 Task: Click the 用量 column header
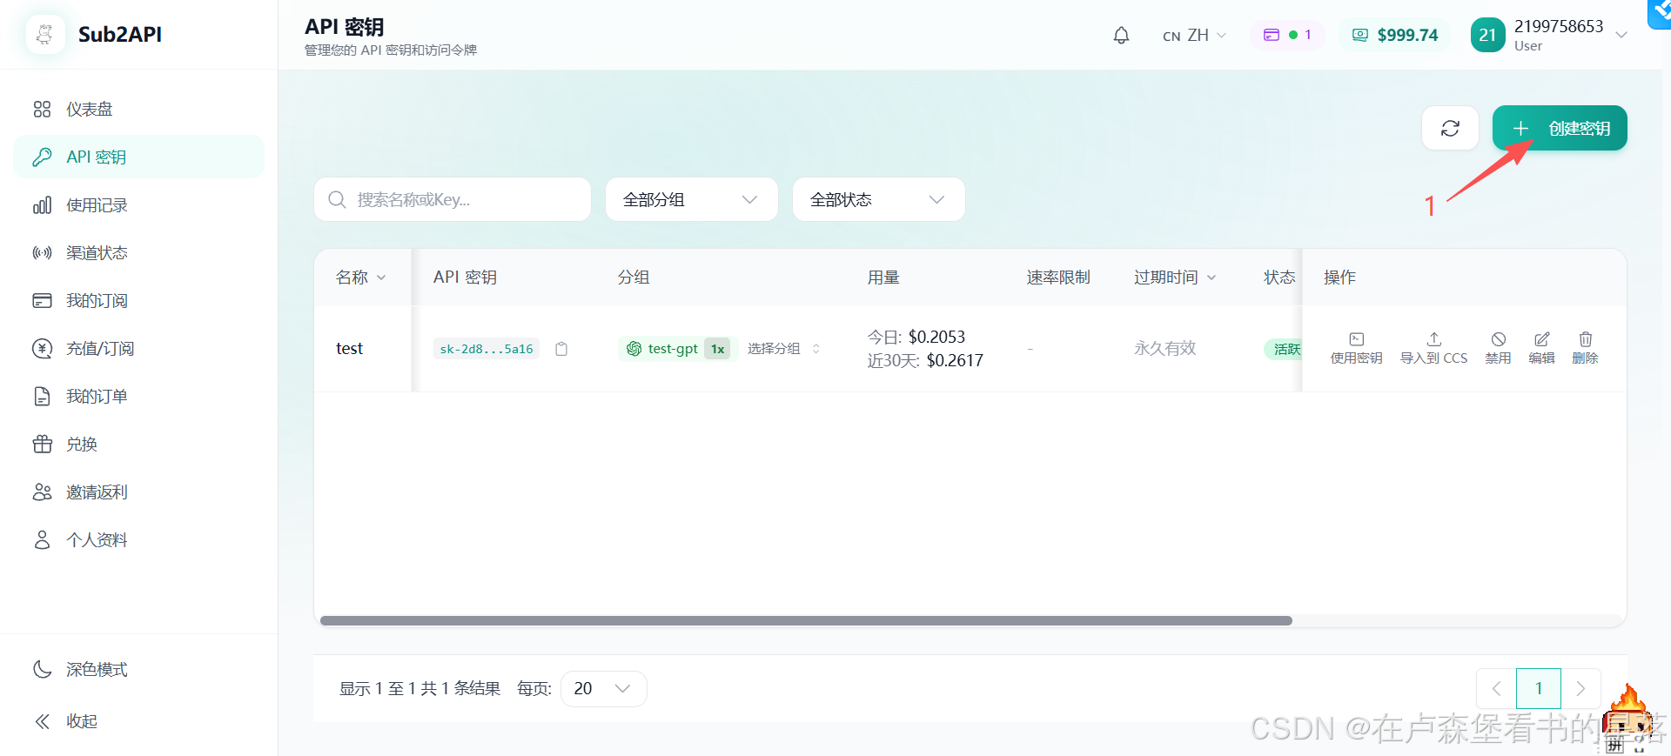click(x=883, y=278)
